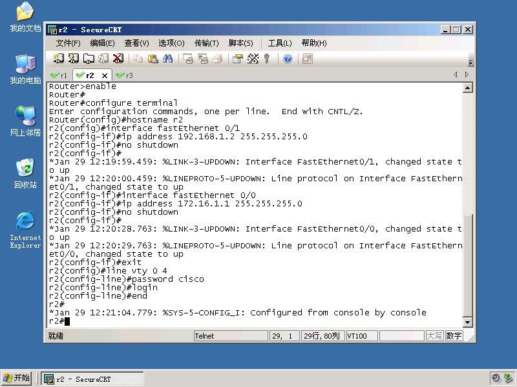This screenshot has height=387, width=517.
Task: Click the Connect in Tab icon
Action: pyautogui.click(x=89, y=59)
